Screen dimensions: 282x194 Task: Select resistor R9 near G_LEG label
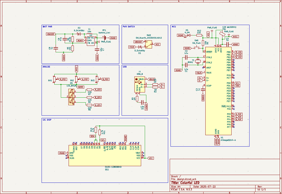89,105
